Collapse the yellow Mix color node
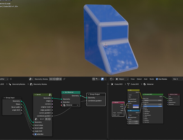The image size is (183, 140). (129, 90)
